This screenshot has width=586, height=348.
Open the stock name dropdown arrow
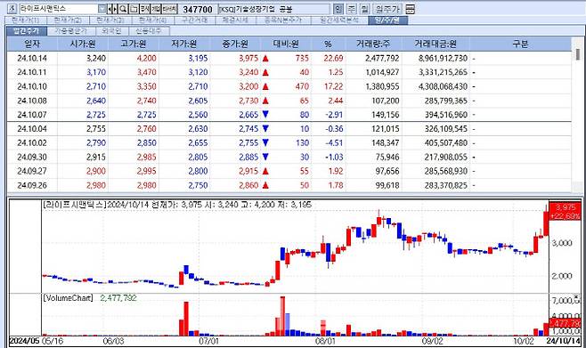[102, 9]
